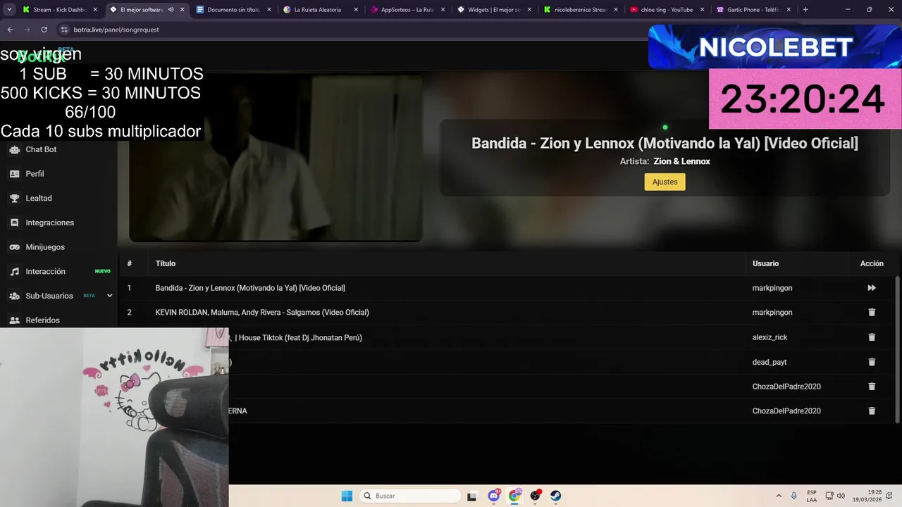The width and height of the screenshot is (902, 507).
Task: Remove dead_payt's song request with trash icon
Action: pyautogui.click(x=872, y=362)
